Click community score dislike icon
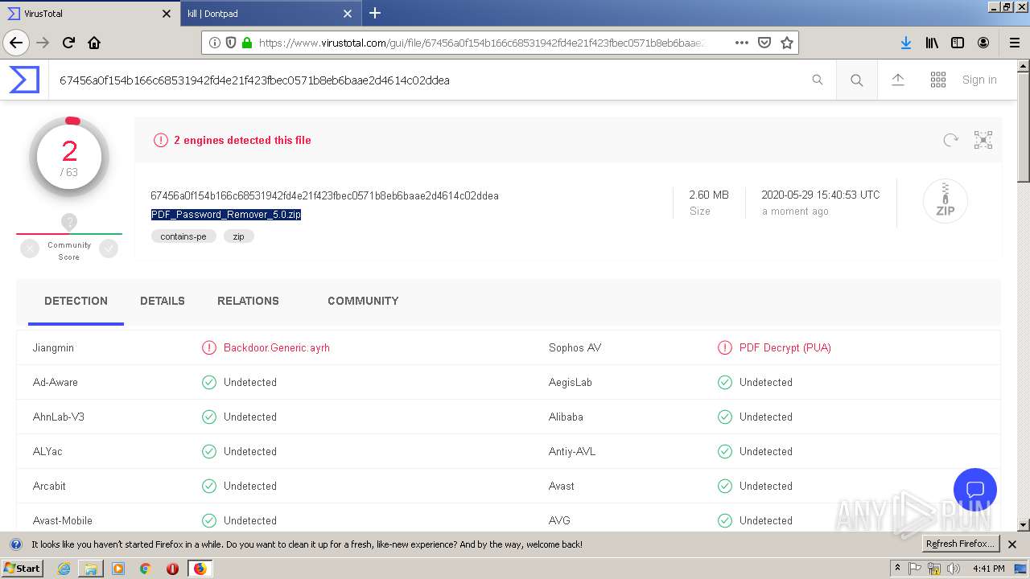Viewport: 1030px width, 579px height. 30,249
